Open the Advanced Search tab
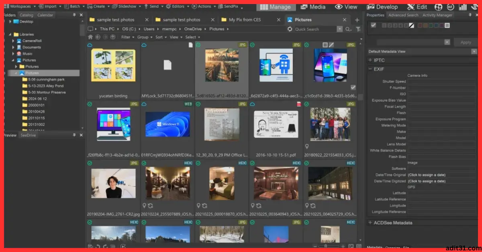 [x=403, y=15]
